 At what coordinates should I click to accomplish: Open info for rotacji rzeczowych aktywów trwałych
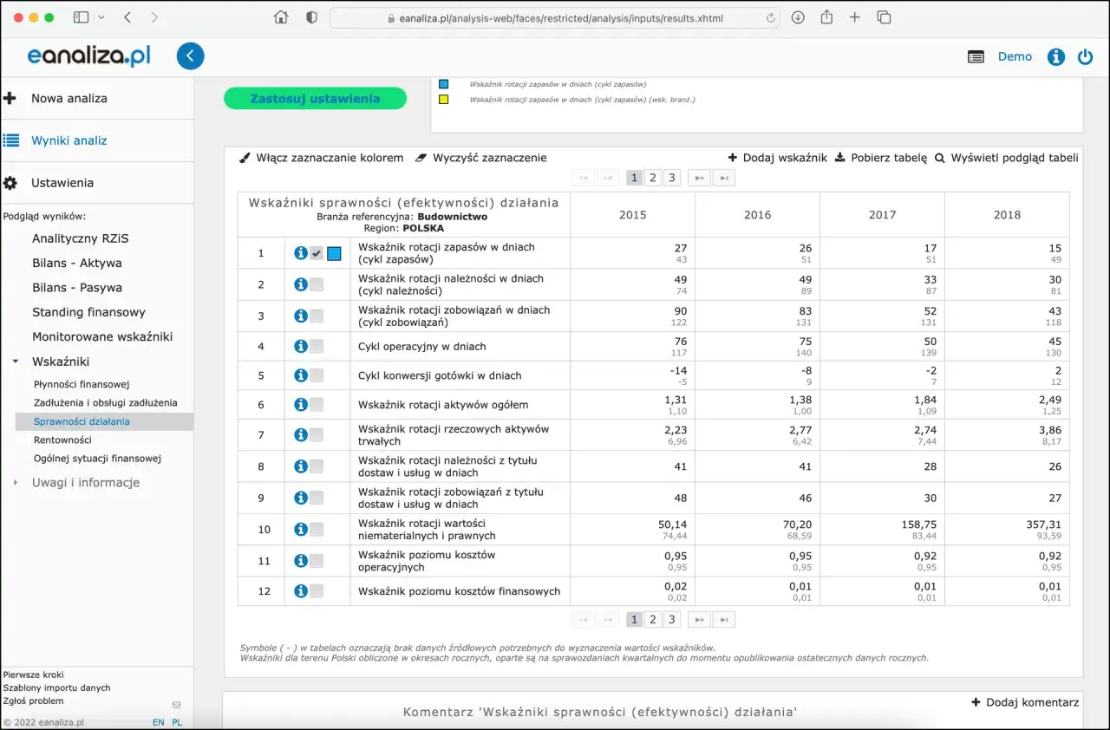click(x=301, y=434)
